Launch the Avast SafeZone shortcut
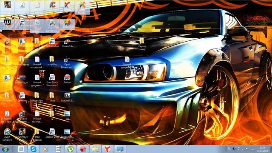272x153 pixels. pos(7,135)
